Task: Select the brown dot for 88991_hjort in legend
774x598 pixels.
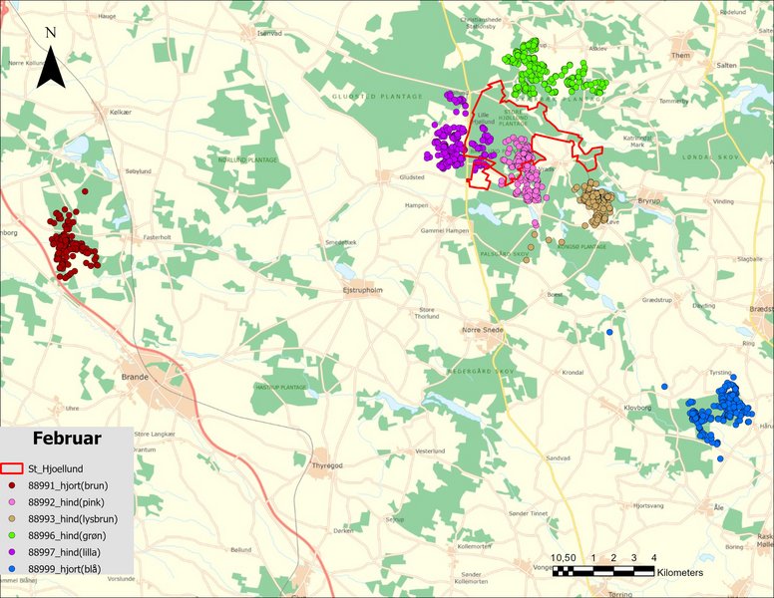Action: click(12, 484)
